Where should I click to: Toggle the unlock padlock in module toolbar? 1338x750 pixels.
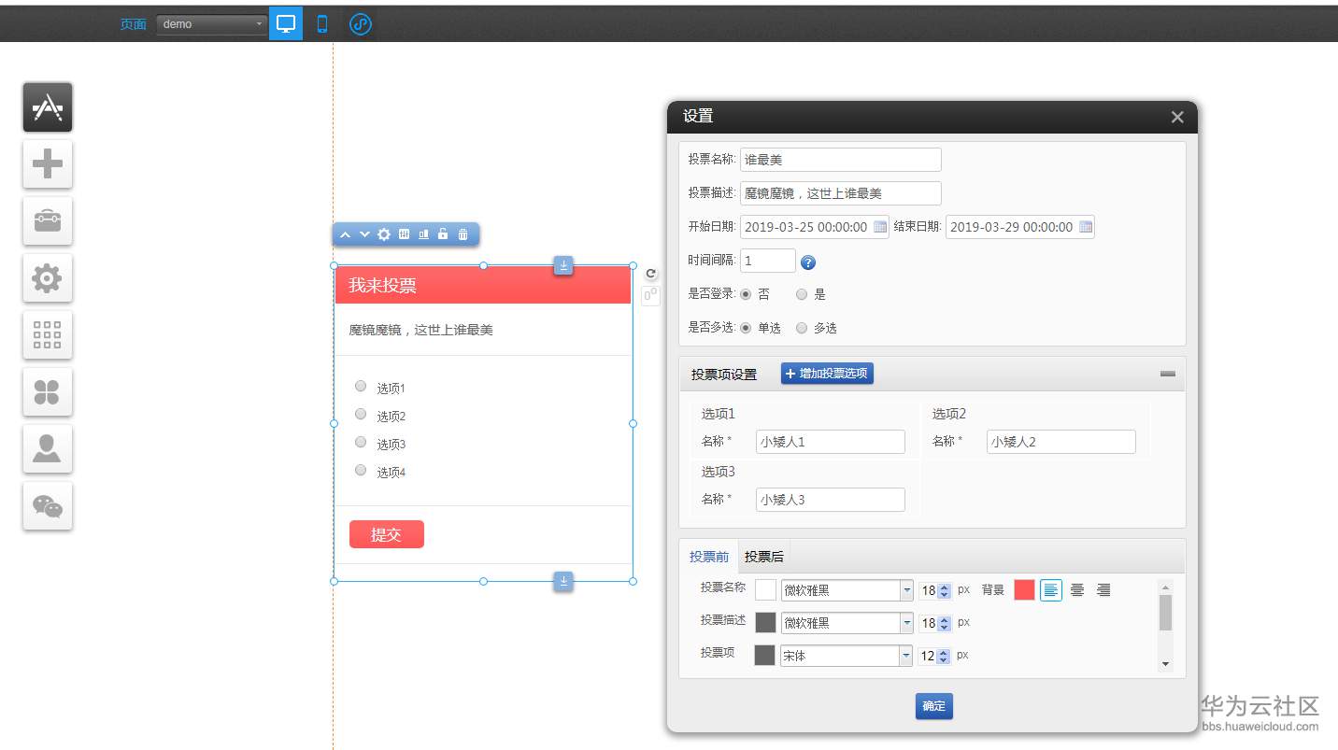(443, 234)
